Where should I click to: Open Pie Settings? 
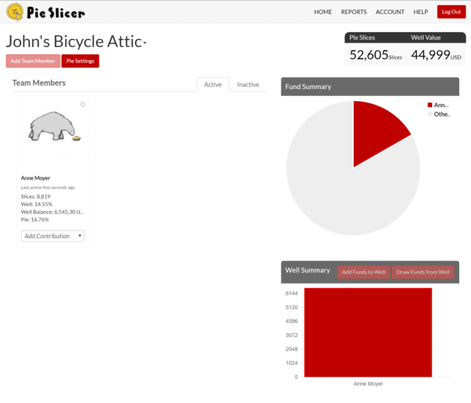(x=80, y=61)
